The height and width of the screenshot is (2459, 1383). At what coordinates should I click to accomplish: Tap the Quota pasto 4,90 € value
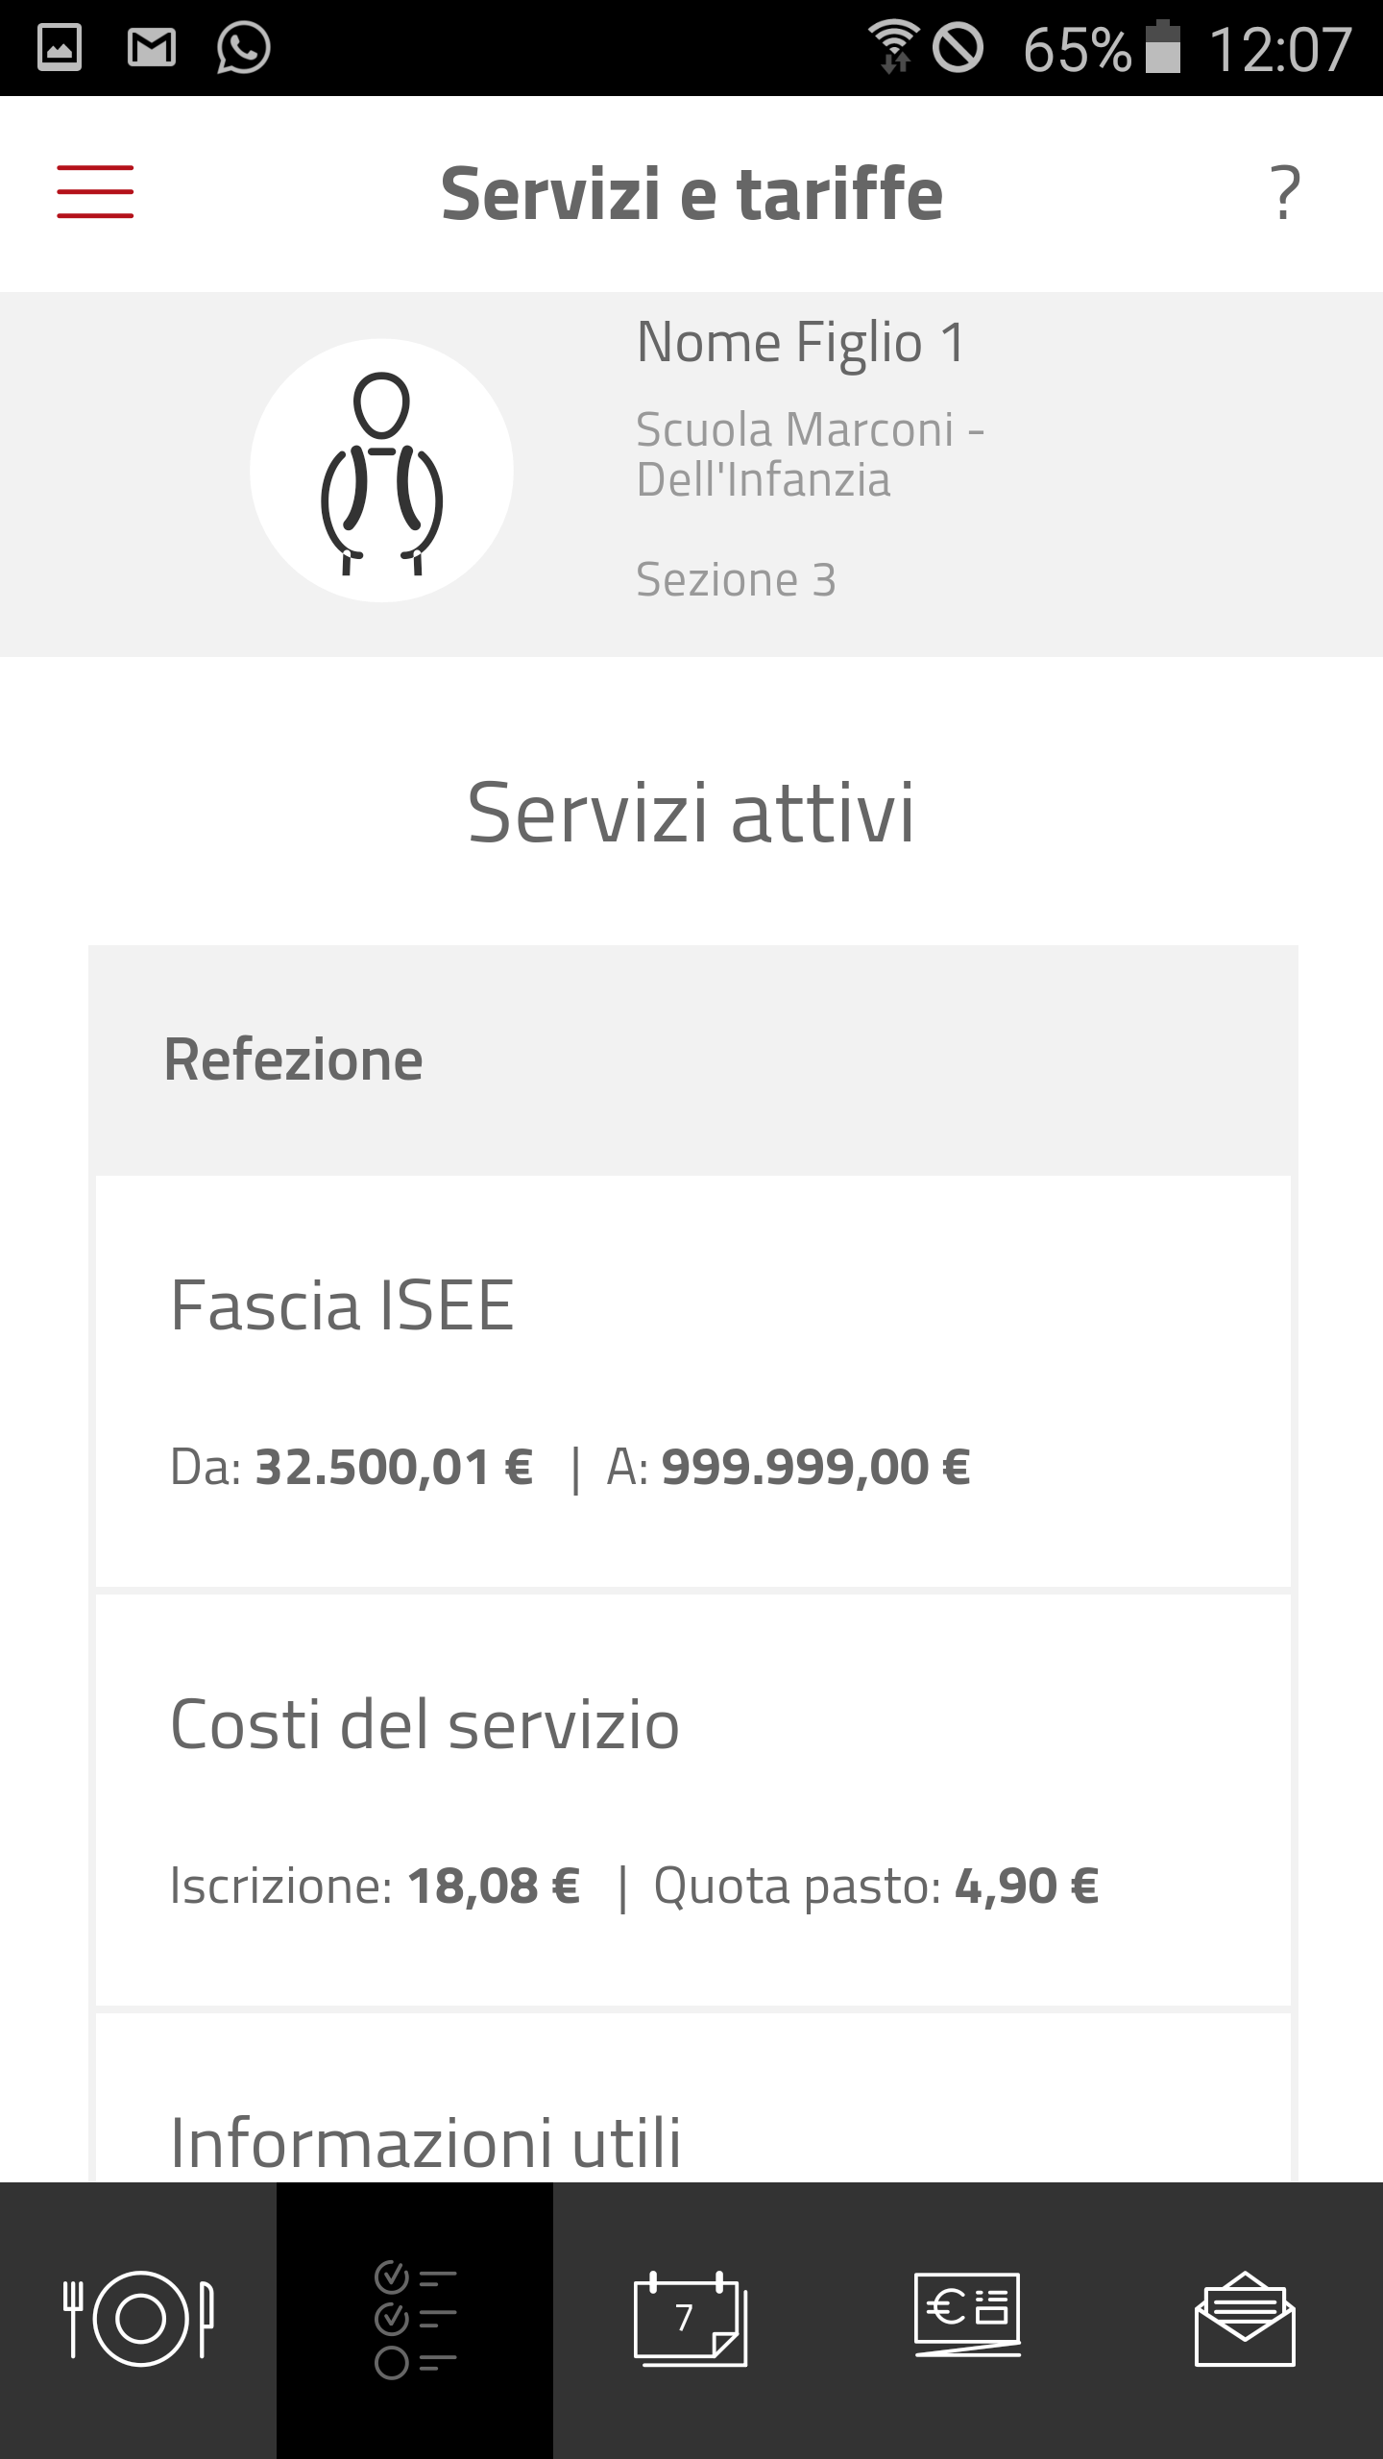coord(1026,1886)
